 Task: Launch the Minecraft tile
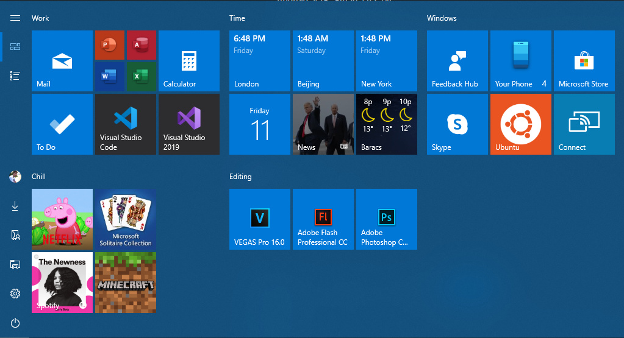pyautogui.click(x=126, y=283)
